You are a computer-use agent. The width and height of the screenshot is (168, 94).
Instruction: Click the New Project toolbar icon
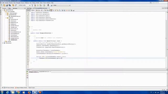[x=4, y=5]
